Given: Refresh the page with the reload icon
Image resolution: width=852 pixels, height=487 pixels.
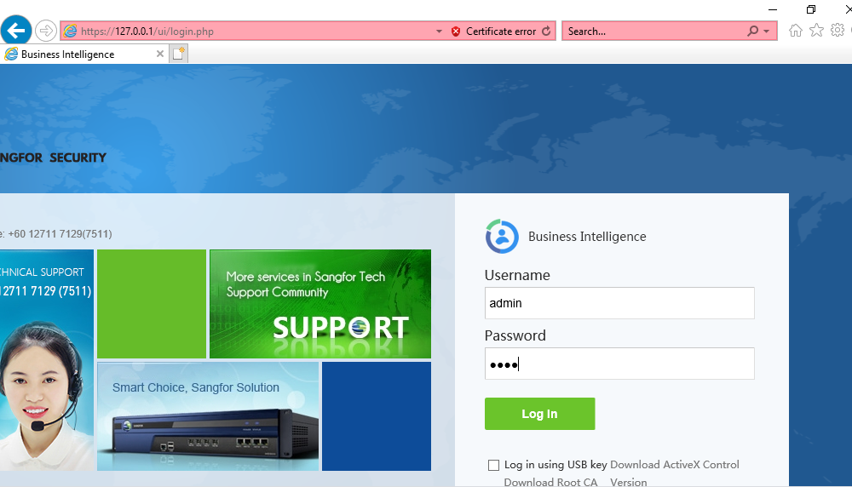Looking at the screenshot, I should [546, 31].
